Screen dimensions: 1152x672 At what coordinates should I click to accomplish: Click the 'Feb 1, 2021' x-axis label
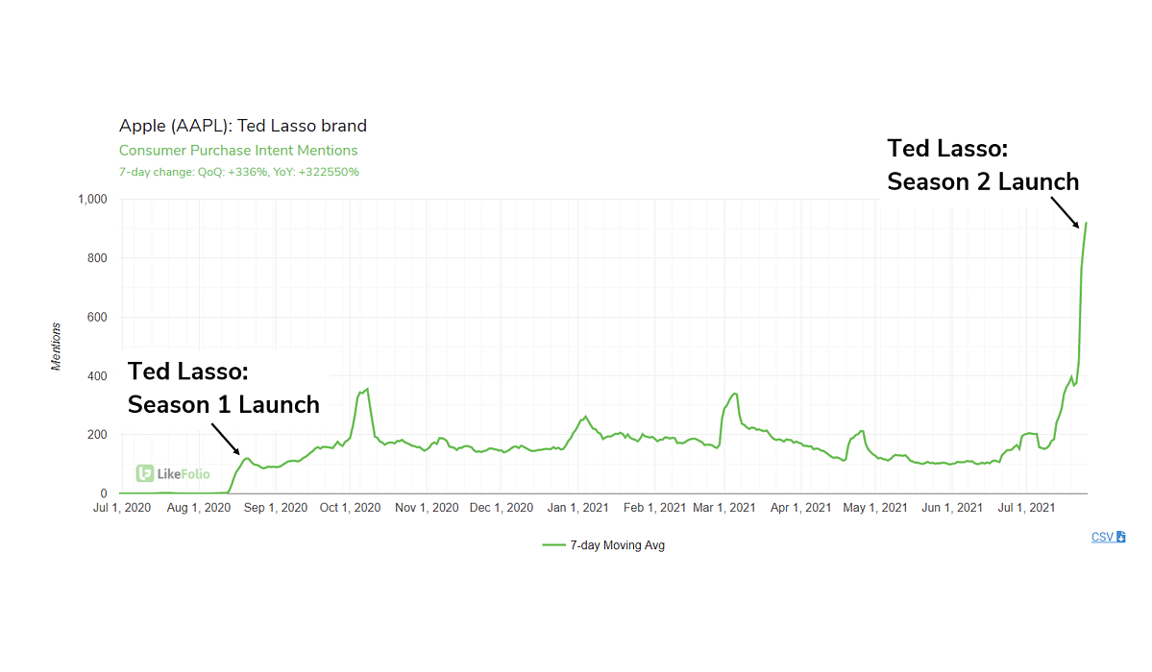(x=654, y=508)
